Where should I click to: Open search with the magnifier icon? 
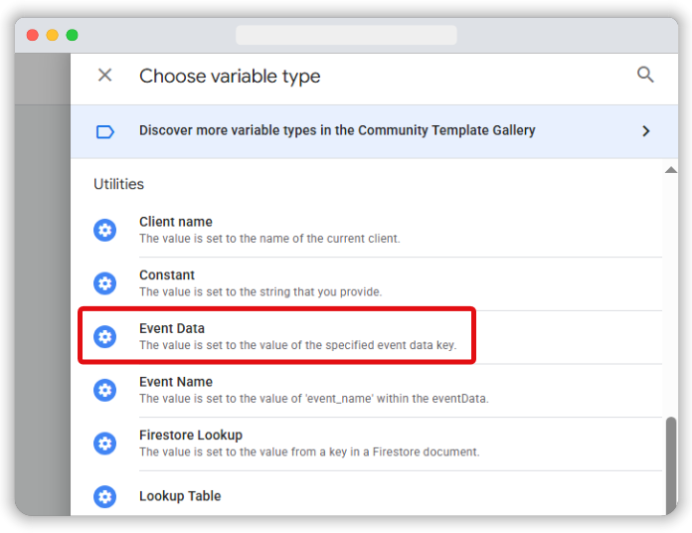[645, 75]
